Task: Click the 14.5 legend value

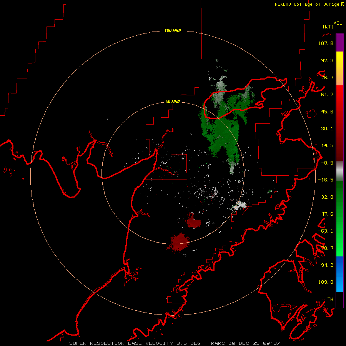Action: point(327,146)
